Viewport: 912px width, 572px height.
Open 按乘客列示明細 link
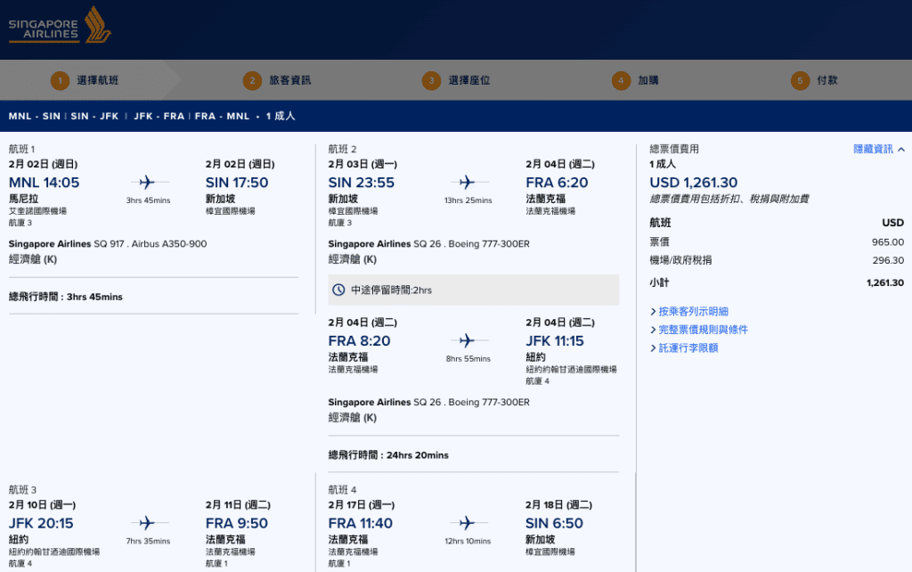(693, 311)
